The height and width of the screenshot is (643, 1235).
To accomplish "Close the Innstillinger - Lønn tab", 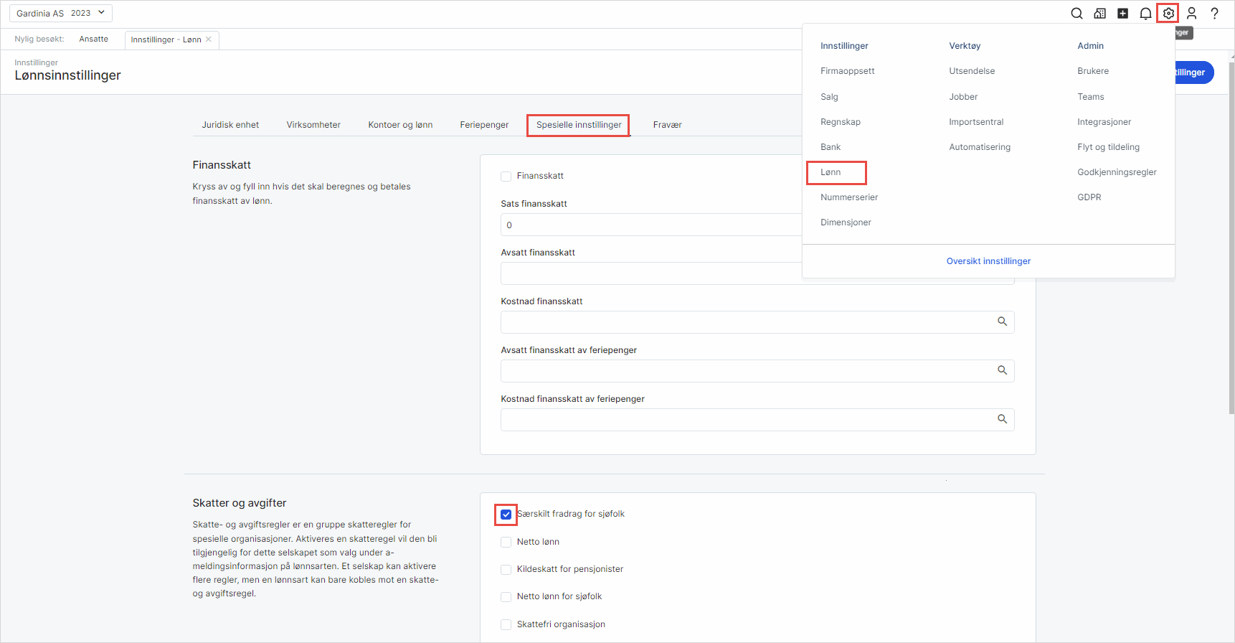I will pos(209,39).
